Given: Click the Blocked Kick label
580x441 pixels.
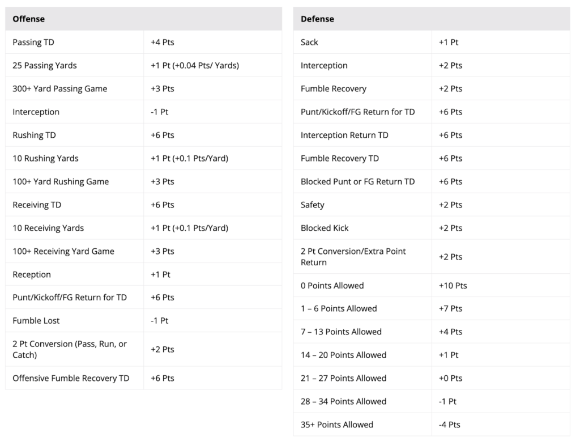Looking at the screenshot, I should point(325,228).
